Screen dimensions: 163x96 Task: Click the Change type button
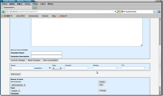102,91
